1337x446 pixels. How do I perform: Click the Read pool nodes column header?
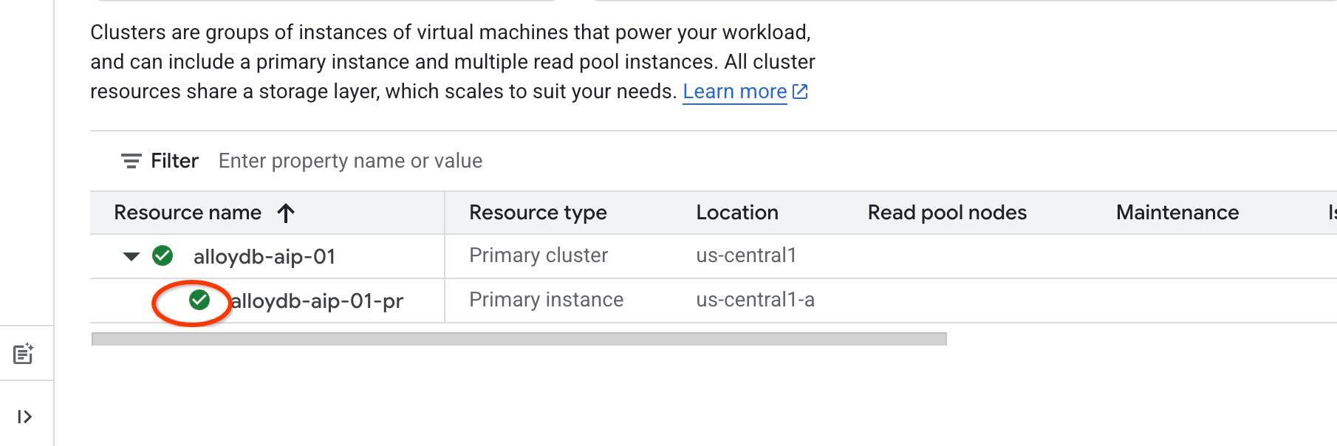pyautogui.click(x=947, y=213)
